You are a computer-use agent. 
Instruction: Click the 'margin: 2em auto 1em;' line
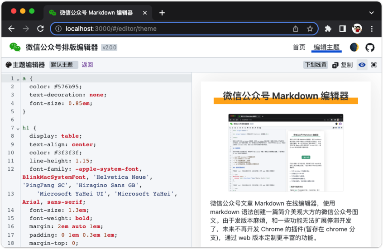click(66, 226)
